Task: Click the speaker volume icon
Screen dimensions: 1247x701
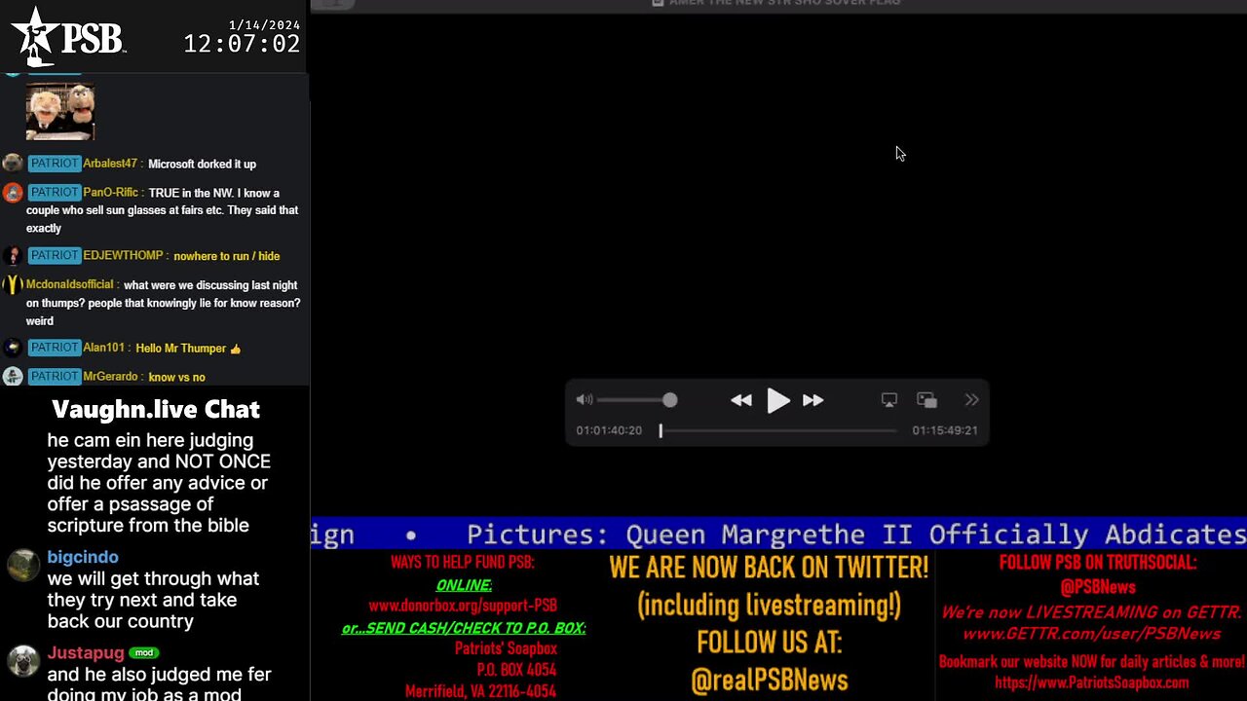Action: click(x=585, y=400)
